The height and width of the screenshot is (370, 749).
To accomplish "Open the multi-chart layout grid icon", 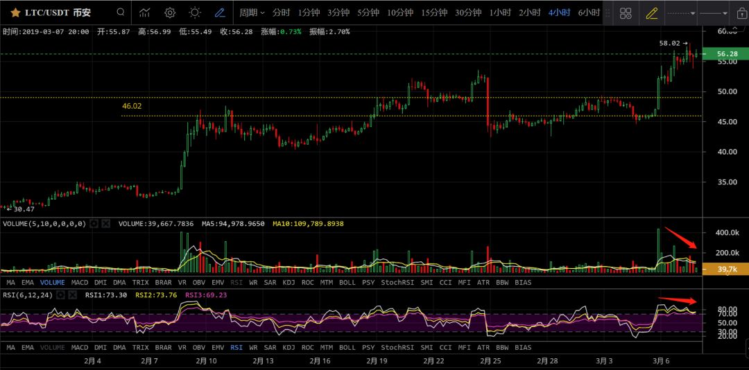I will coord(626,13).
